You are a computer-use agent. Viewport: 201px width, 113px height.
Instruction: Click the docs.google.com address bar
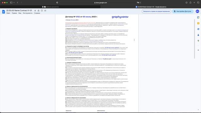pos(100,3)
